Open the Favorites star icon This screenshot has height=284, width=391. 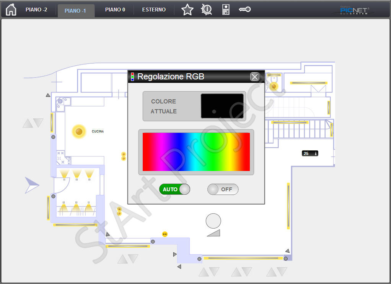point(187,10)
